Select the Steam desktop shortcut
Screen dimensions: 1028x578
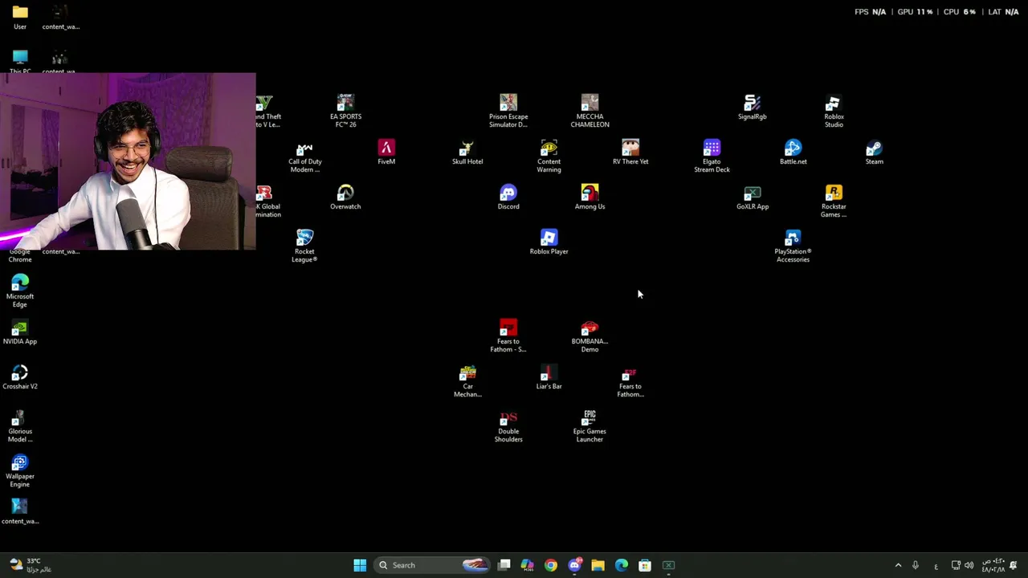click(x=874, y=153)
